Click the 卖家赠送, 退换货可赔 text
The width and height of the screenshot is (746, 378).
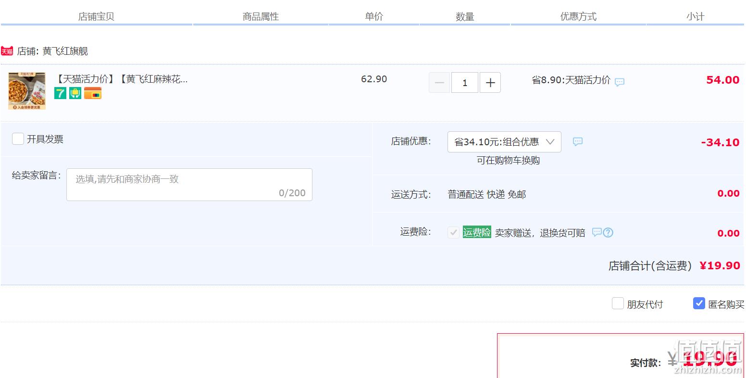pos(540,233)
